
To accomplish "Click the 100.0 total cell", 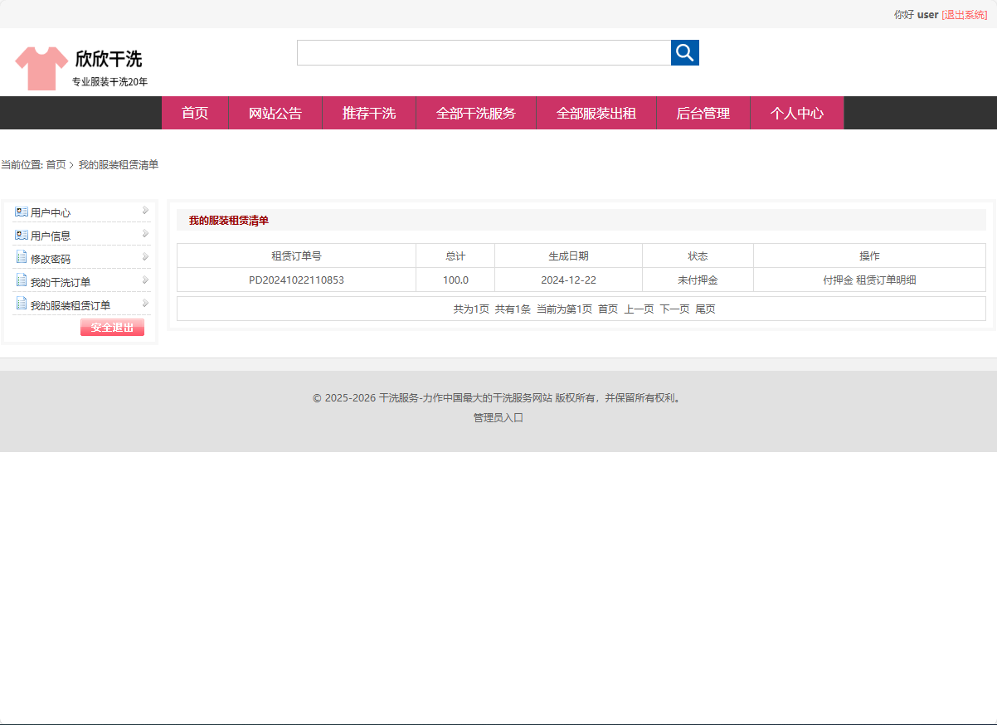I will coord(455,280).
